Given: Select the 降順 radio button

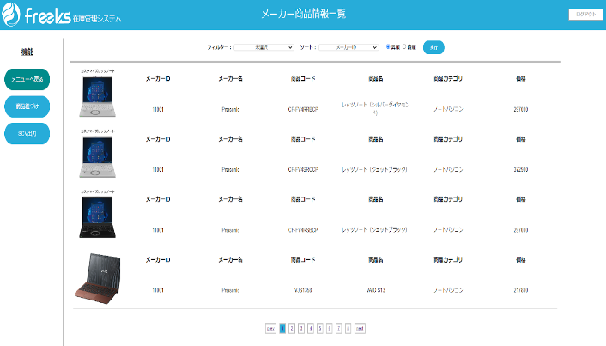Looking at the screenshot, I should [404, 46].
